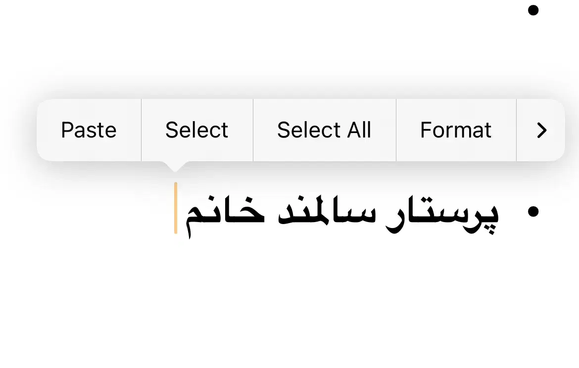Click the top bullet point marker
The width and height of the screenshot is (579, 368).
coord(533,10)
